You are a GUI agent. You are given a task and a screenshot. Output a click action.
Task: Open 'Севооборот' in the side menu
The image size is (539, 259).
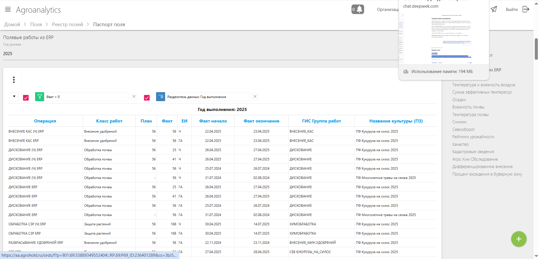[463, 129]
